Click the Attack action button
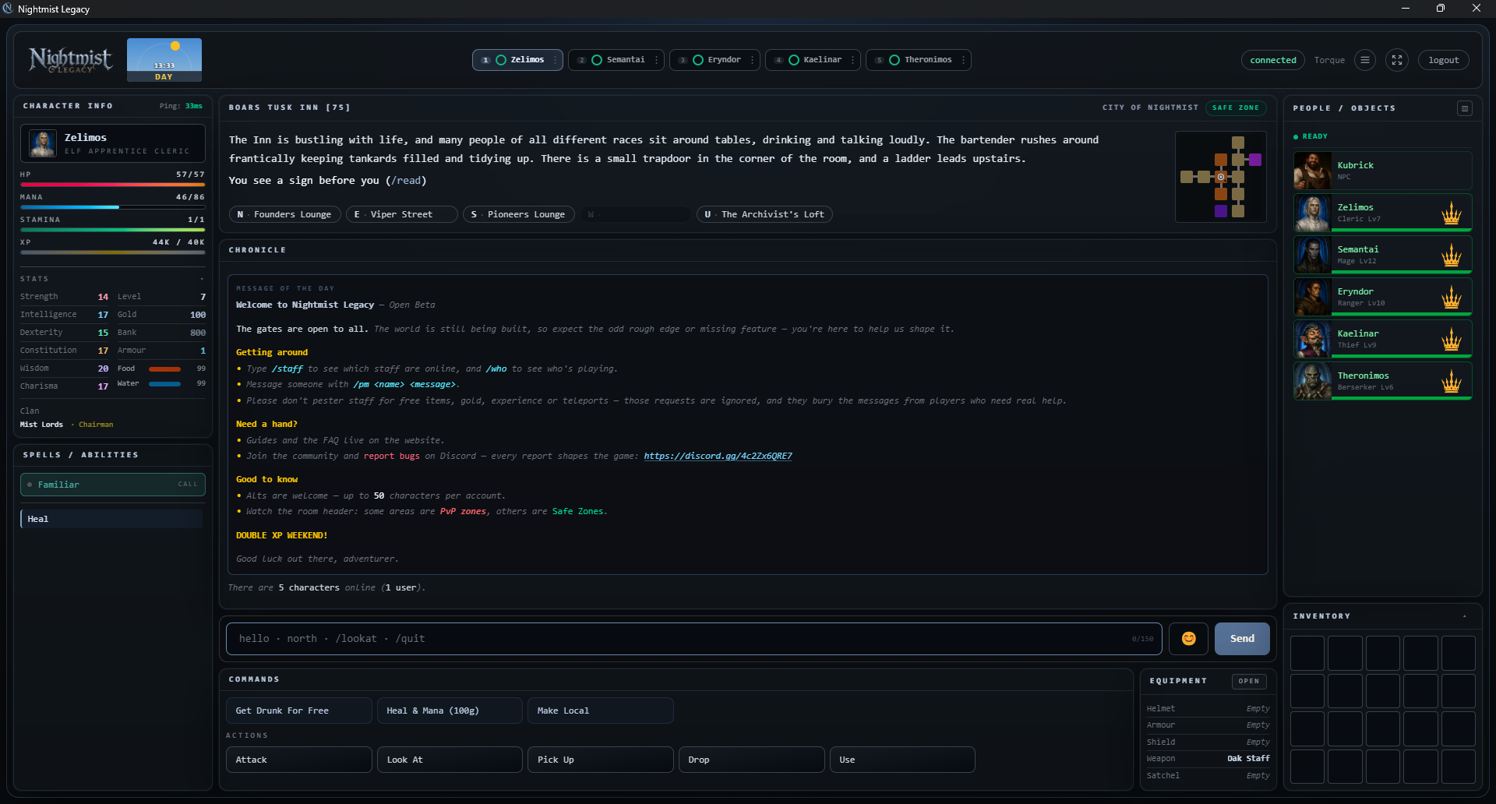1496x804 pixels. pos(298,760)
